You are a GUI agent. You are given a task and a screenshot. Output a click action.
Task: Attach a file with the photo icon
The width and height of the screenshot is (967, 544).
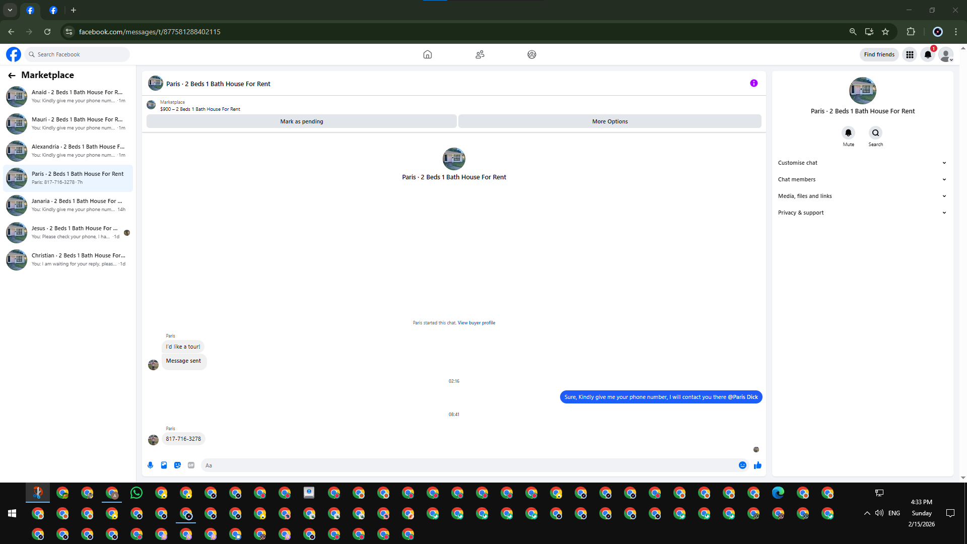tap(164, 465)
